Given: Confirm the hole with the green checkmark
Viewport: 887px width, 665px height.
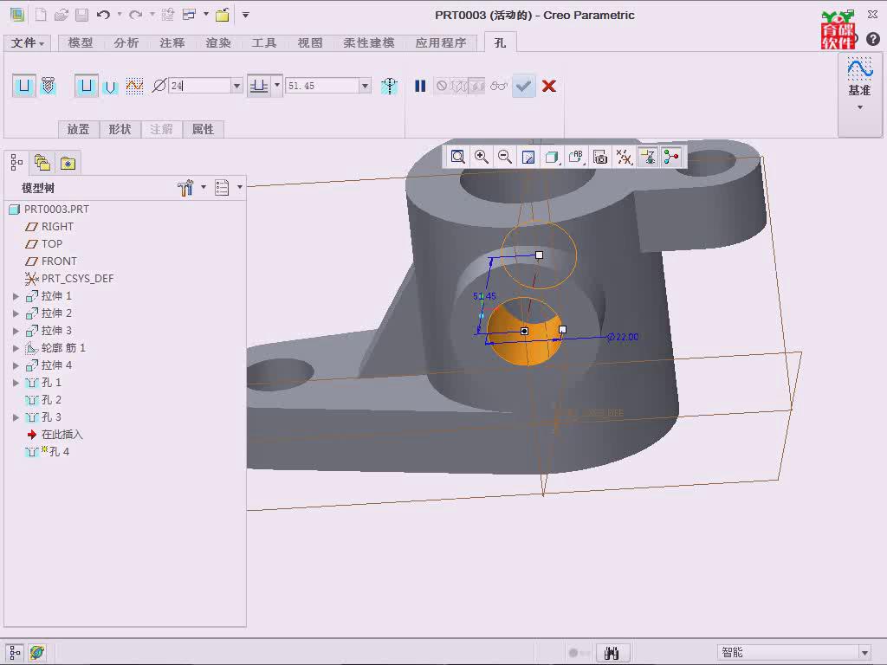Looking at the screenshot, I should click(x=524, y=86).
